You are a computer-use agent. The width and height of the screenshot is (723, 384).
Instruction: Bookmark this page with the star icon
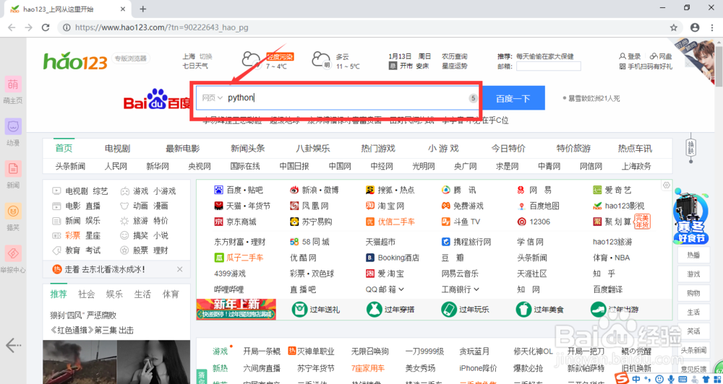tap(674, 27)
